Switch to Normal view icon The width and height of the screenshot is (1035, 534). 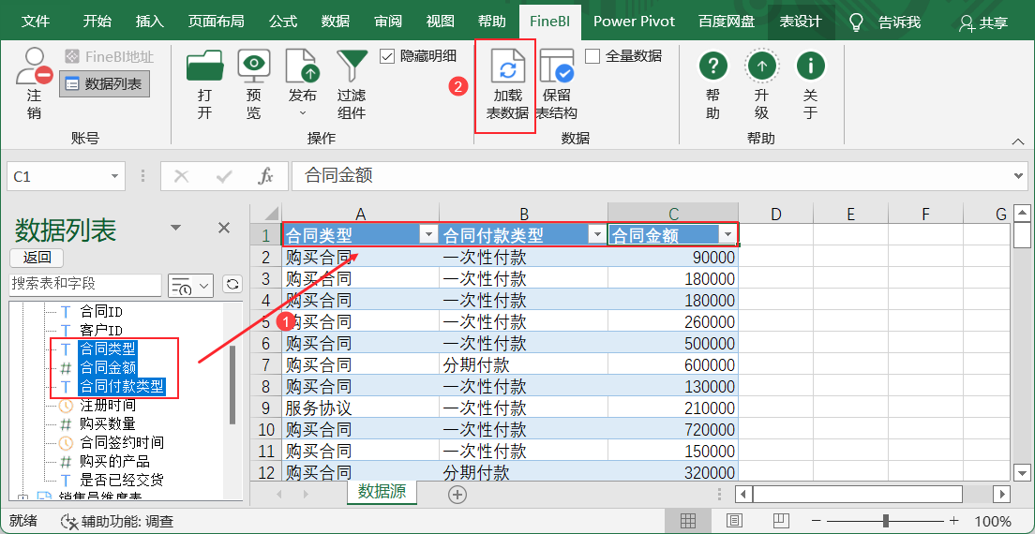coord(688,521)
